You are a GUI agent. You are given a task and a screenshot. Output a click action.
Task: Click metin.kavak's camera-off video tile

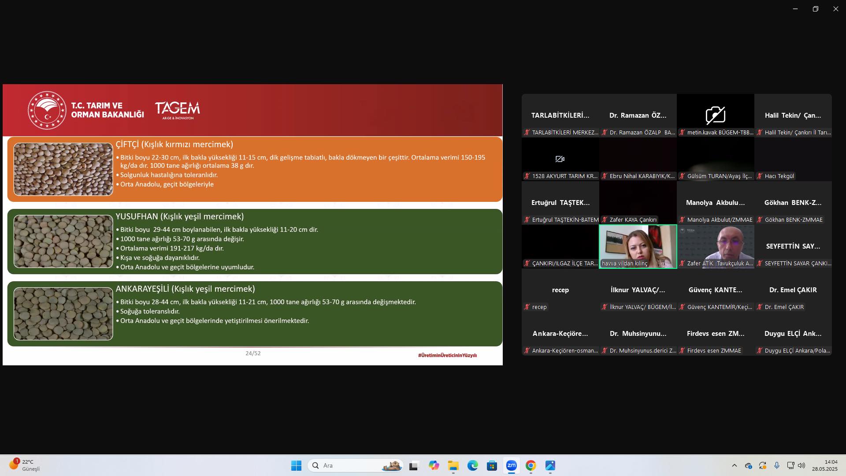(x=715, y=115)
